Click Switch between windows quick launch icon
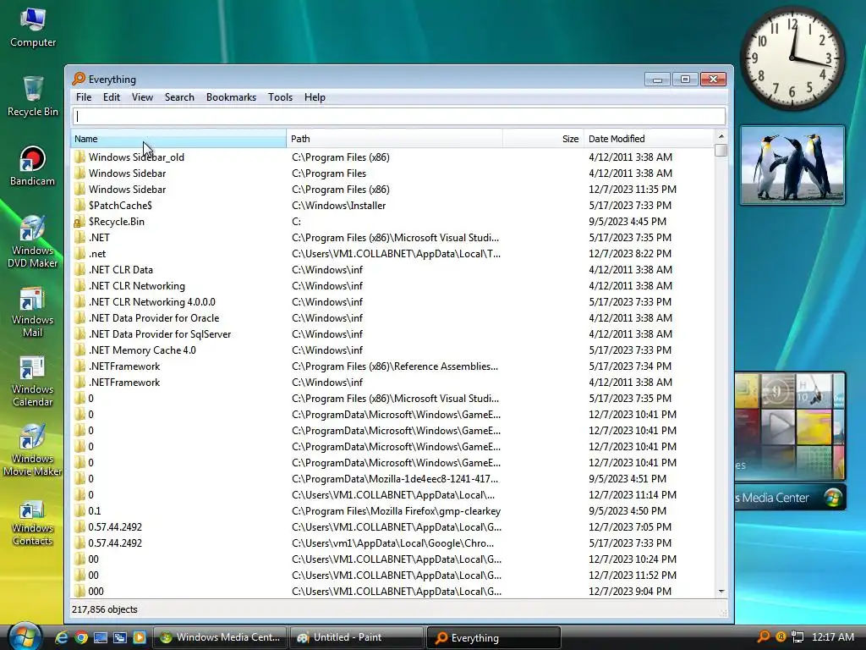Viewport: 866px width, 650px height. [120, 637]
